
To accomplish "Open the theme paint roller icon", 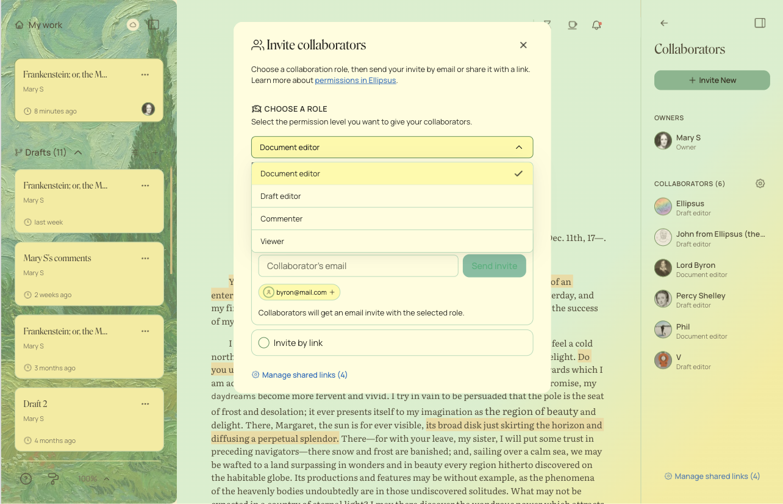I will click(x=53, y=478).
